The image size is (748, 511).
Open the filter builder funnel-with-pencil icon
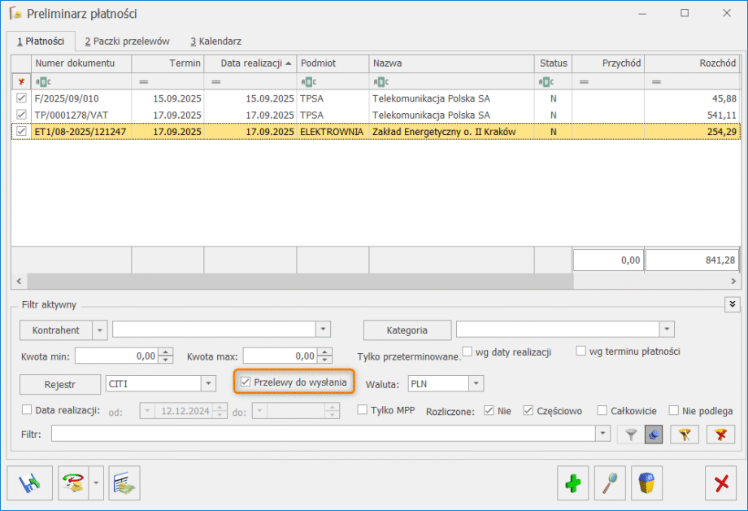685,435
